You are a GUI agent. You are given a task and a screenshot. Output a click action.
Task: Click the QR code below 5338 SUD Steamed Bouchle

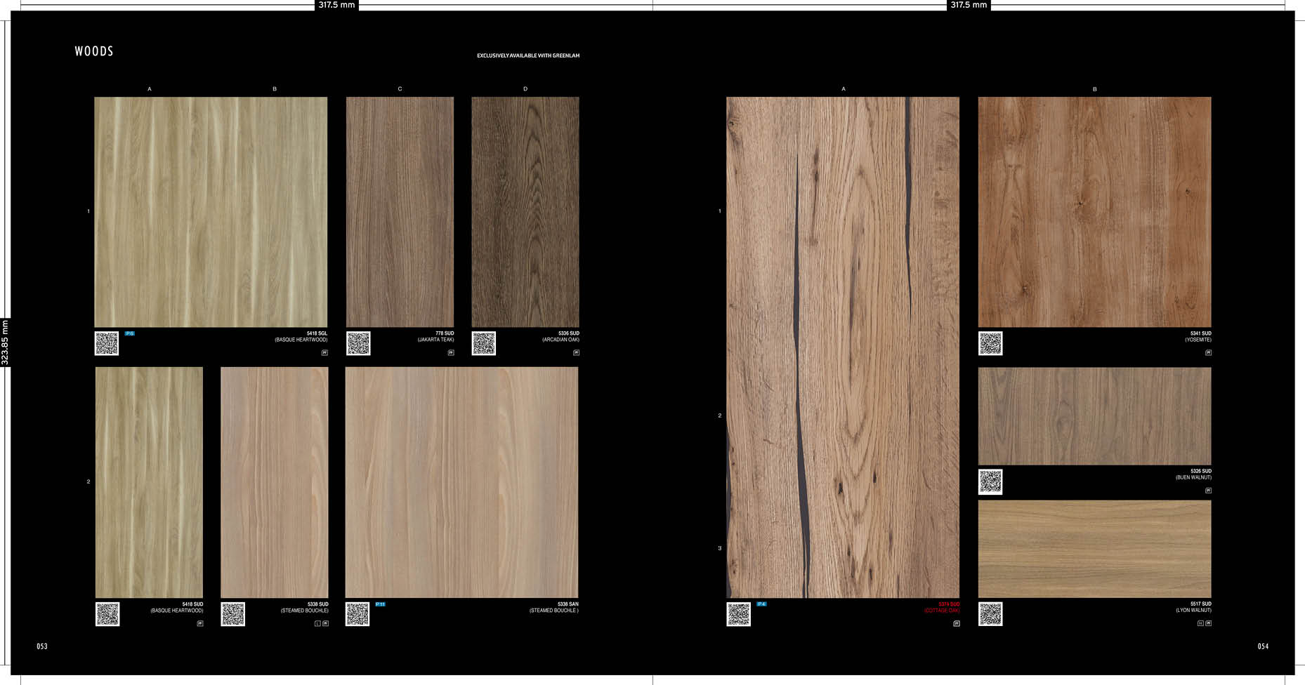[233, 614]
